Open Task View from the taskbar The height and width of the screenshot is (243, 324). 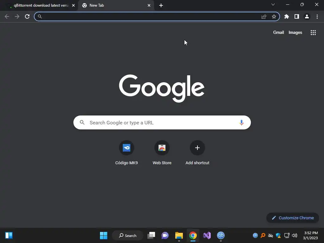click(x=151, y=235)
